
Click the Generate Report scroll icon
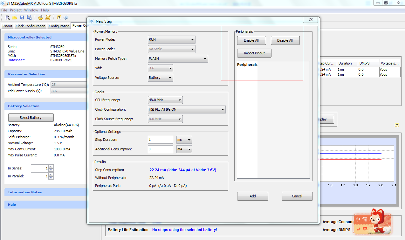[48, 17]
